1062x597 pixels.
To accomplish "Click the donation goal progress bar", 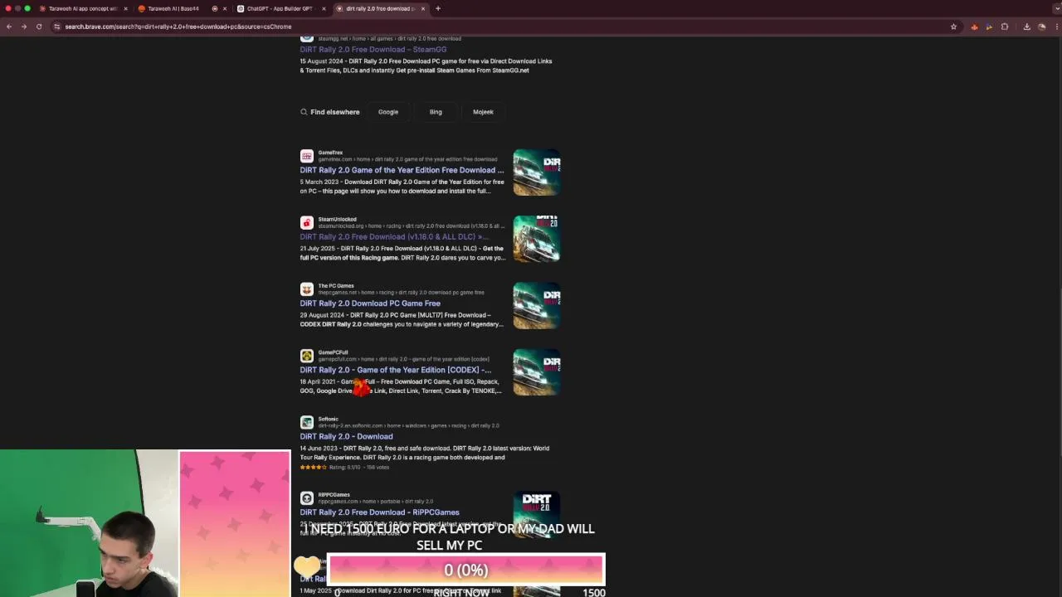I will (x=465, y=570).
